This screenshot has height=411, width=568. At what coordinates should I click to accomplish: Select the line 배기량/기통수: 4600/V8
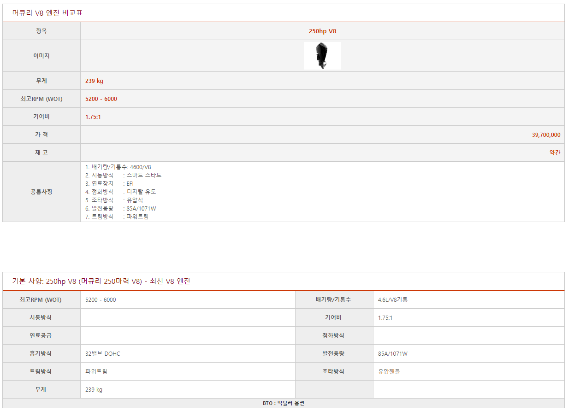click(x=118, y=167)
